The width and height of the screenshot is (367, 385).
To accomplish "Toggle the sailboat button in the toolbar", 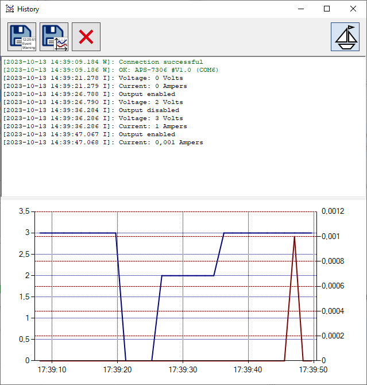I will click(x=345, y=37).
